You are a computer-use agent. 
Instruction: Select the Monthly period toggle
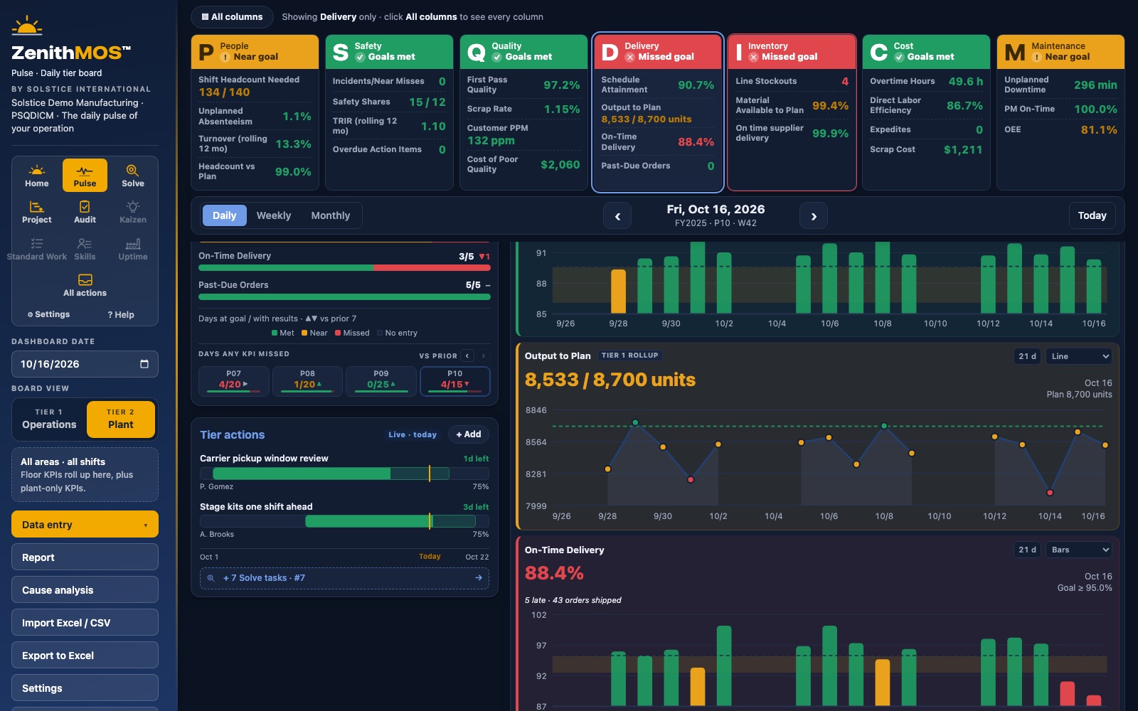click(x=331, y=215)
